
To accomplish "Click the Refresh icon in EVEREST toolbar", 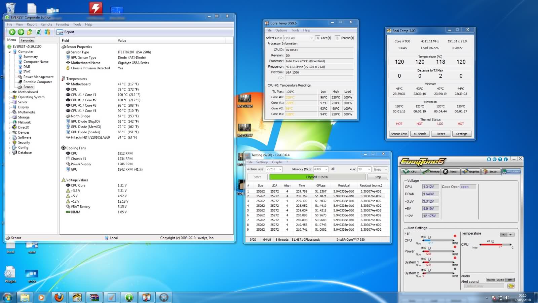I will coord(38,32).
